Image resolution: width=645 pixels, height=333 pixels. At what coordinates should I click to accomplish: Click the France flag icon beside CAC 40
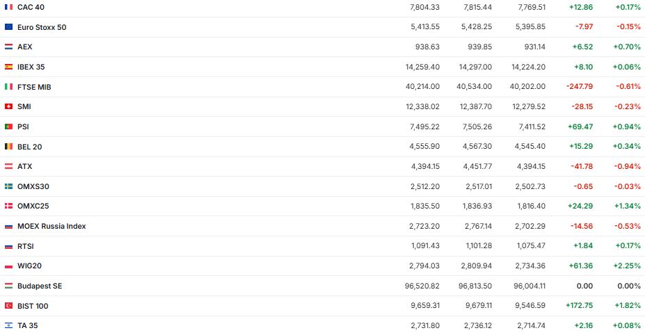click(x=8, y=7)
